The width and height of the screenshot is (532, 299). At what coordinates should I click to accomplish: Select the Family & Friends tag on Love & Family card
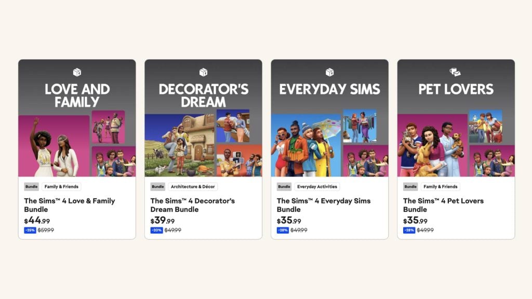pyautogui.click(x=61, y=186)
